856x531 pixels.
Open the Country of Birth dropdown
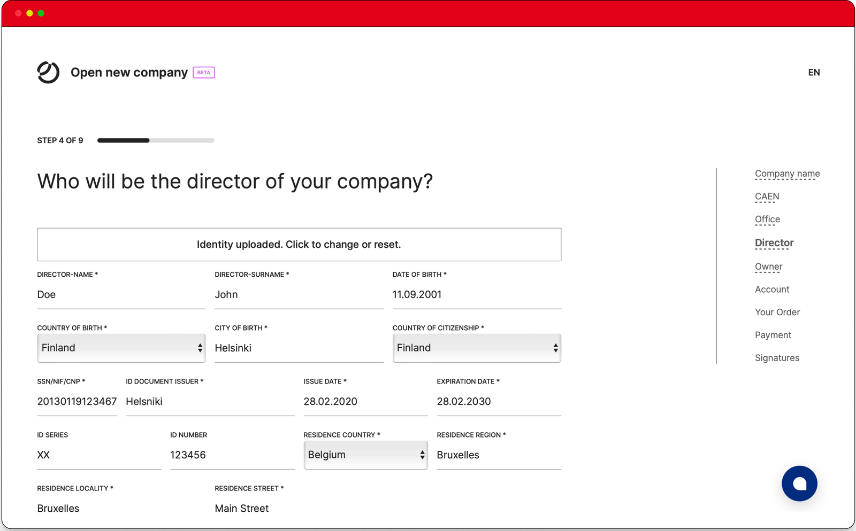[121, 348]
